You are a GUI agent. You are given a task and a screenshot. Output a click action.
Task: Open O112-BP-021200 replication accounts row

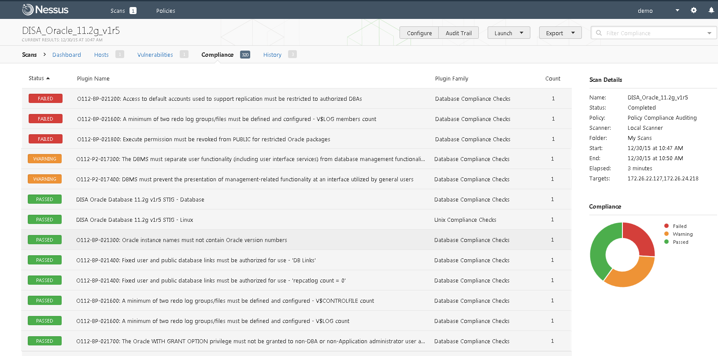296,99
